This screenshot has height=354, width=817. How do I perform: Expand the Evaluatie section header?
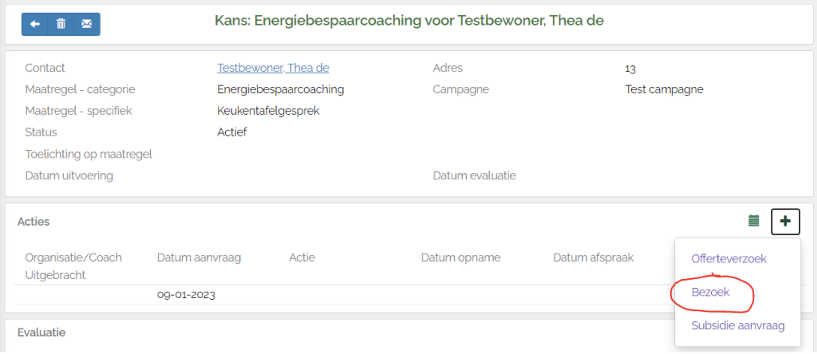click(41, 332)
